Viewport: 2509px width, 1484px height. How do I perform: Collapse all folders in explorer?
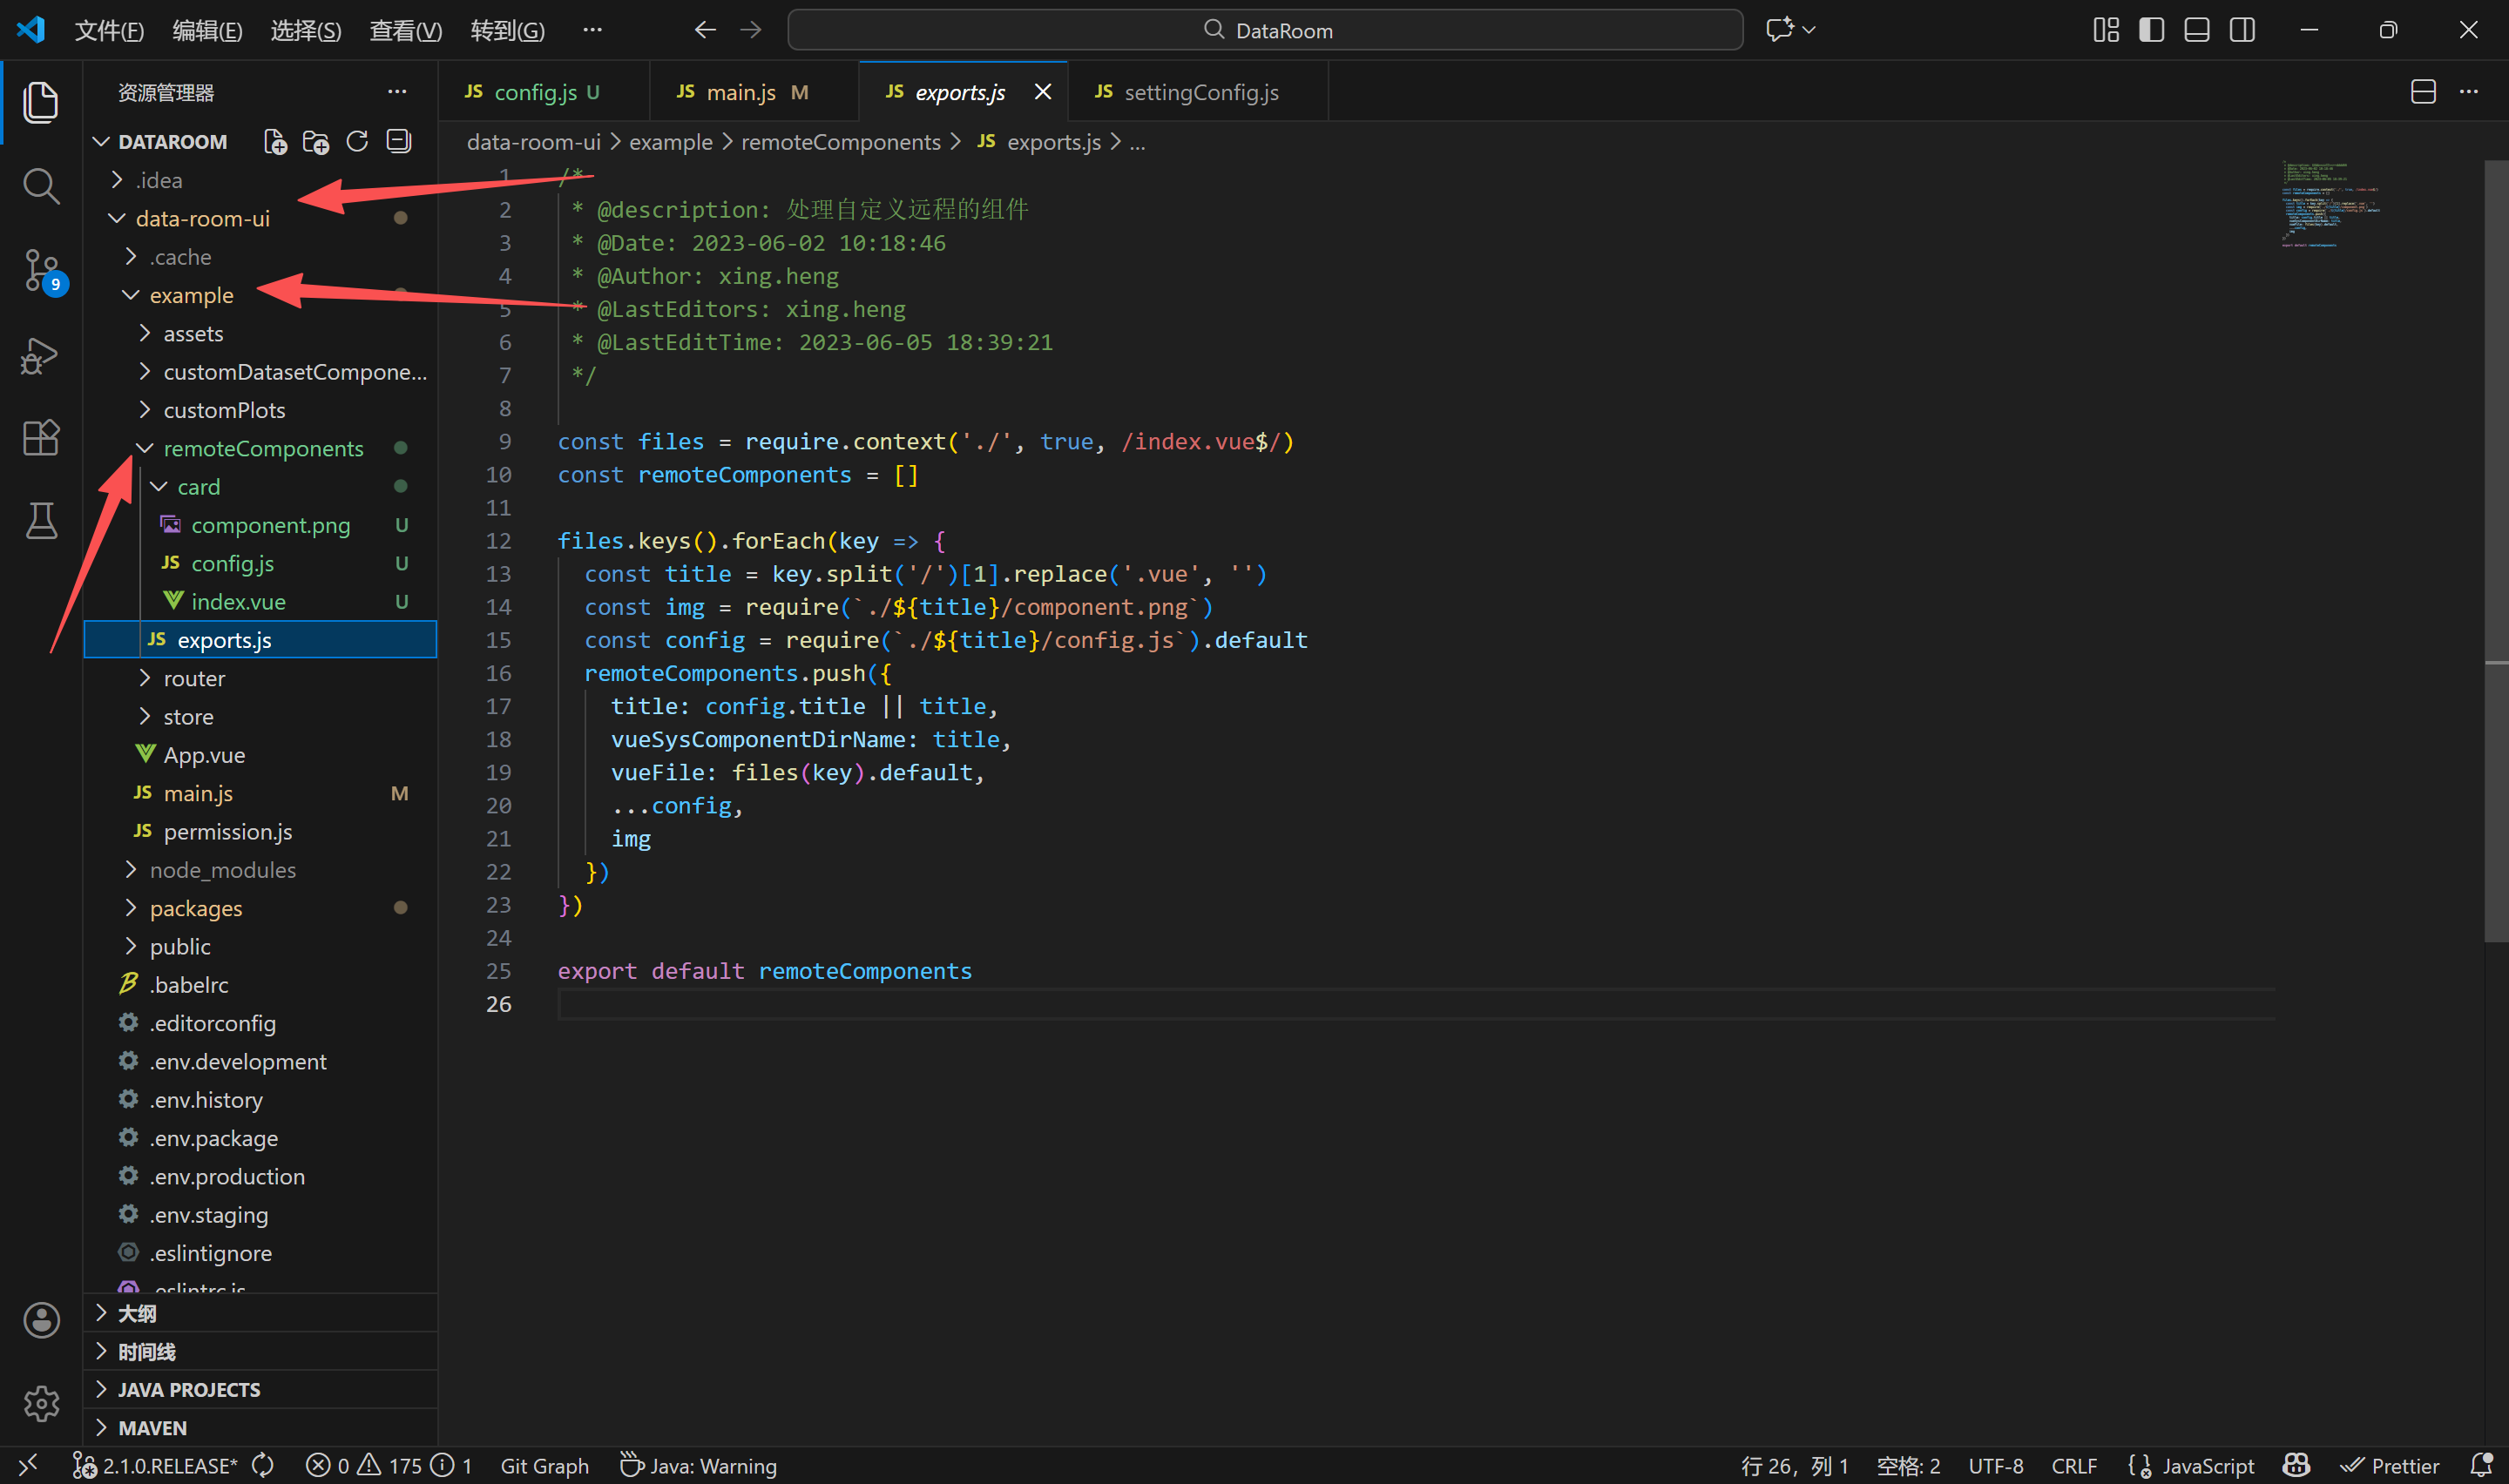coord(399,142)
